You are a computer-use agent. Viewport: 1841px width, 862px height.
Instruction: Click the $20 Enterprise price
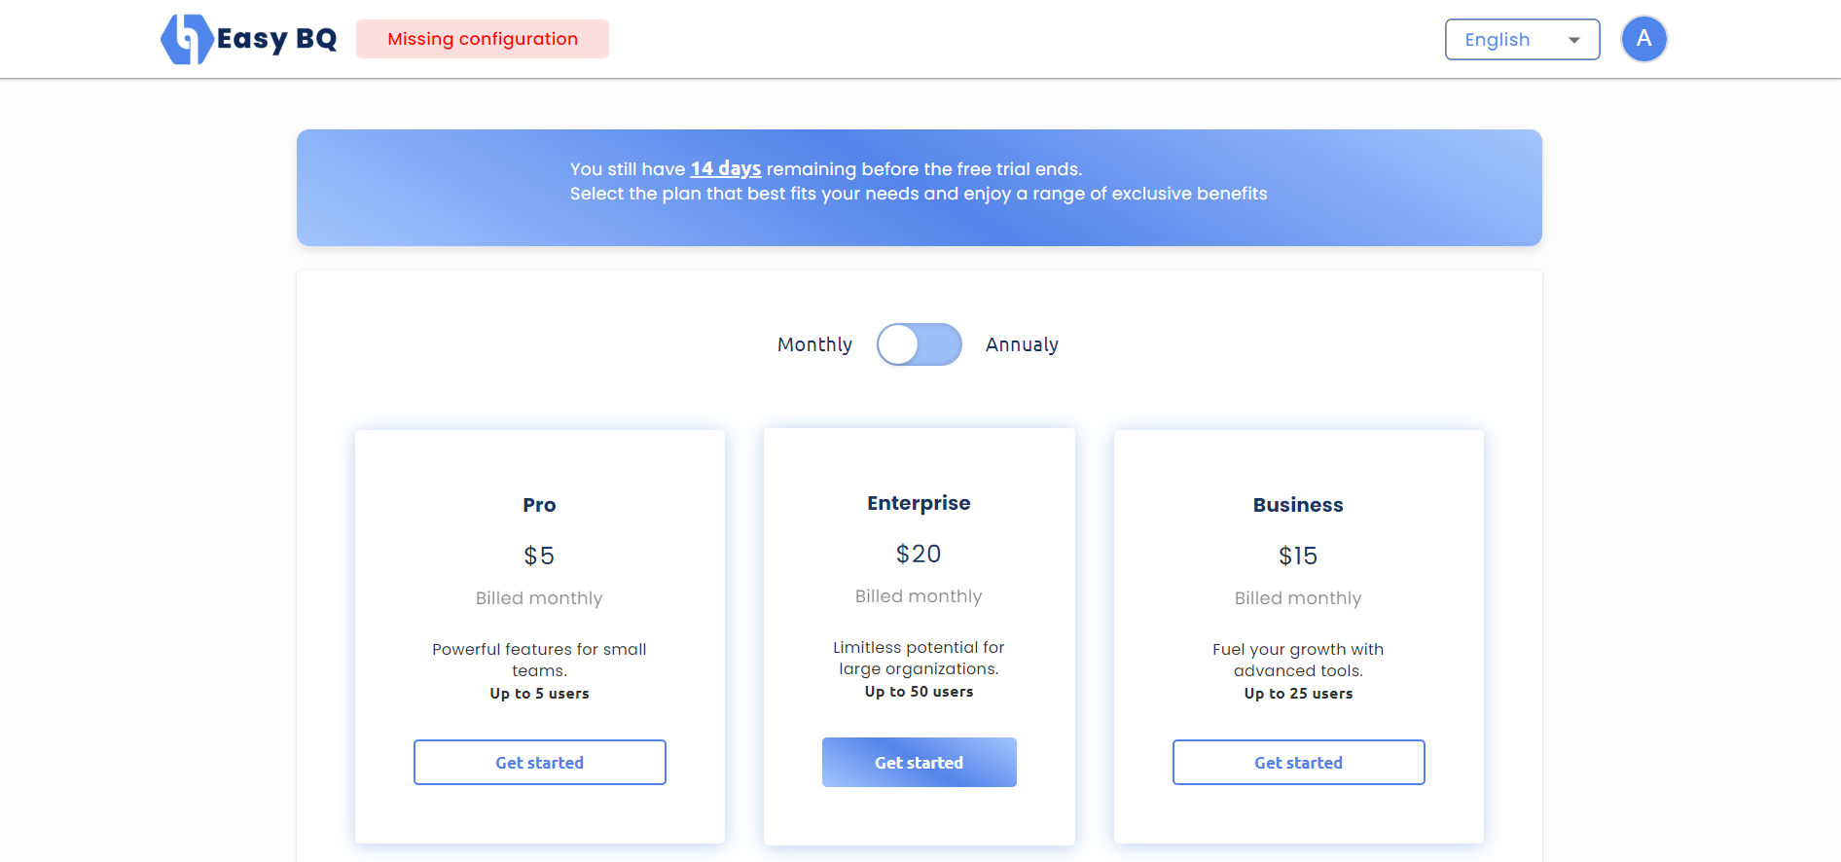[x=919, y=554]
